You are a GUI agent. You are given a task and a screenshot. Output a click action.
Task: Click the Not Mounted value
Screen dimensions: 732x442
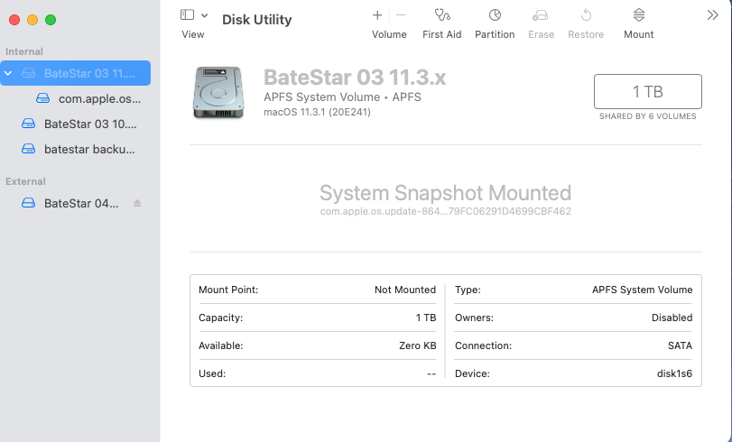(404, 290)
